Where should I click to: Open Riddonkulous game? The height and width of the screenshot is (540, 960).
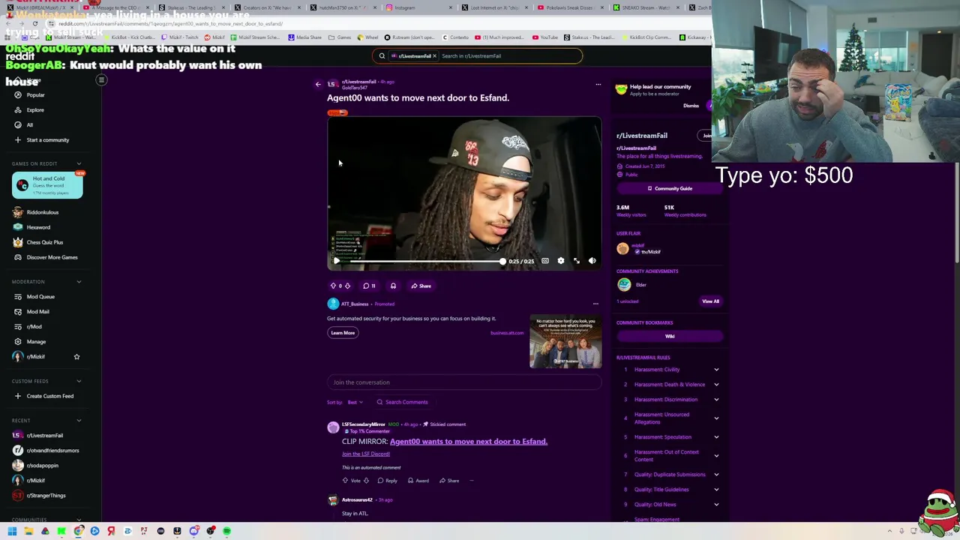[43, 212]
